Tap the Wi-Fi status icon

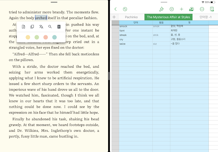pos(203,2)
